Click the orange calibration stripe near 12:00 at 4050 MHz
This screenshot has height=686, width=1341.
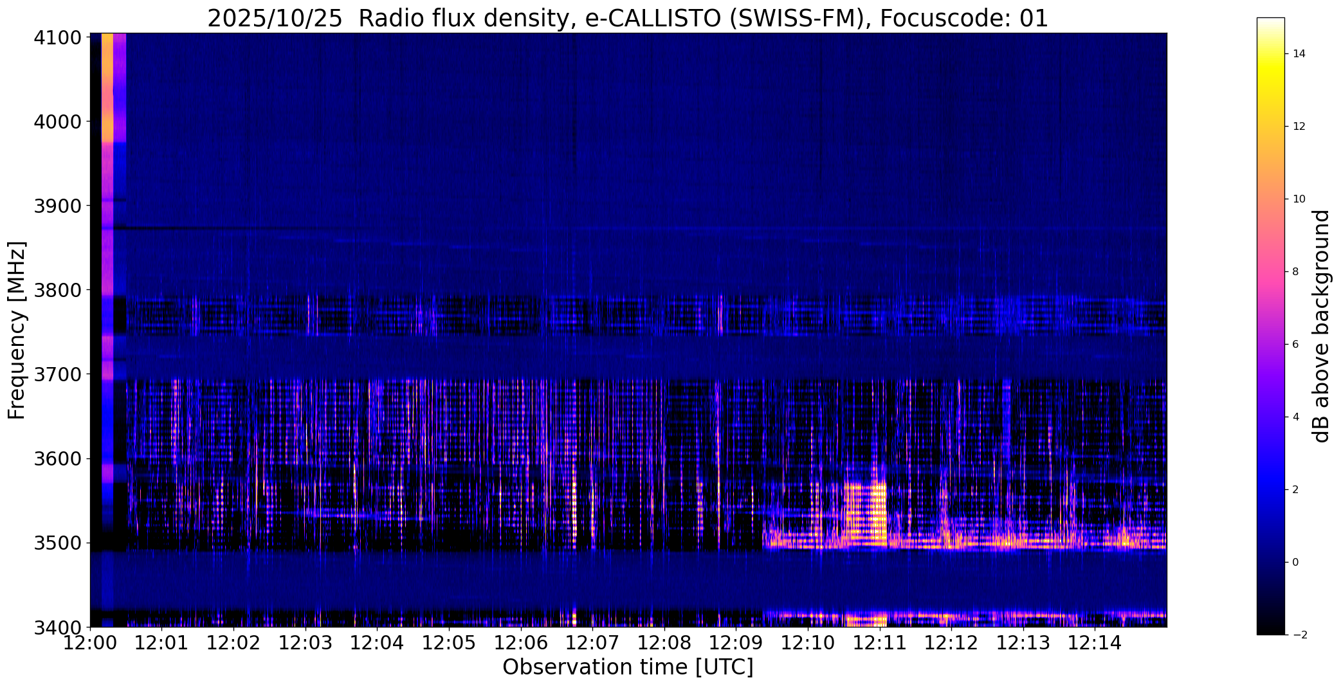click(x=107, y=87)
